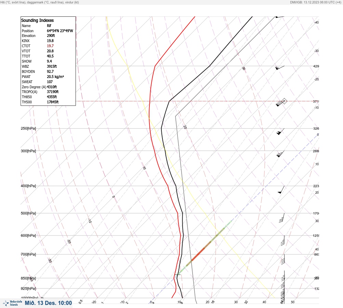Screen dimensions: 343x308
Task: Click the TH500 value '17845ft'
Action: click(x=53, y=102)
